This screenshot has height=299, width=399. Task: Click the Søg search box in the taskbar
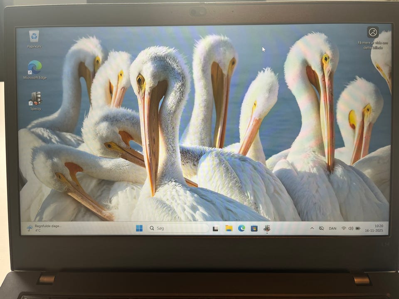tap(178, 228)
